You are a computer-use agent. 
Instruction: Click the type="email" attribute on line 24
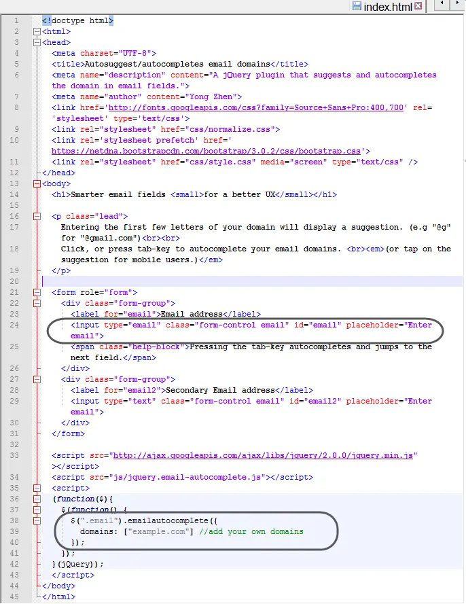132,325
